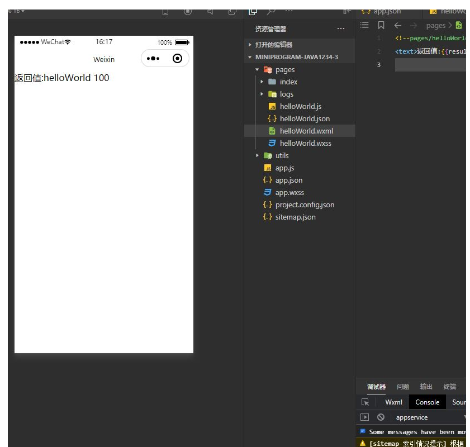Toggle the console sidebar panel icon
The width and height of the screenshot is (470, 447).
tap(365, 417)
